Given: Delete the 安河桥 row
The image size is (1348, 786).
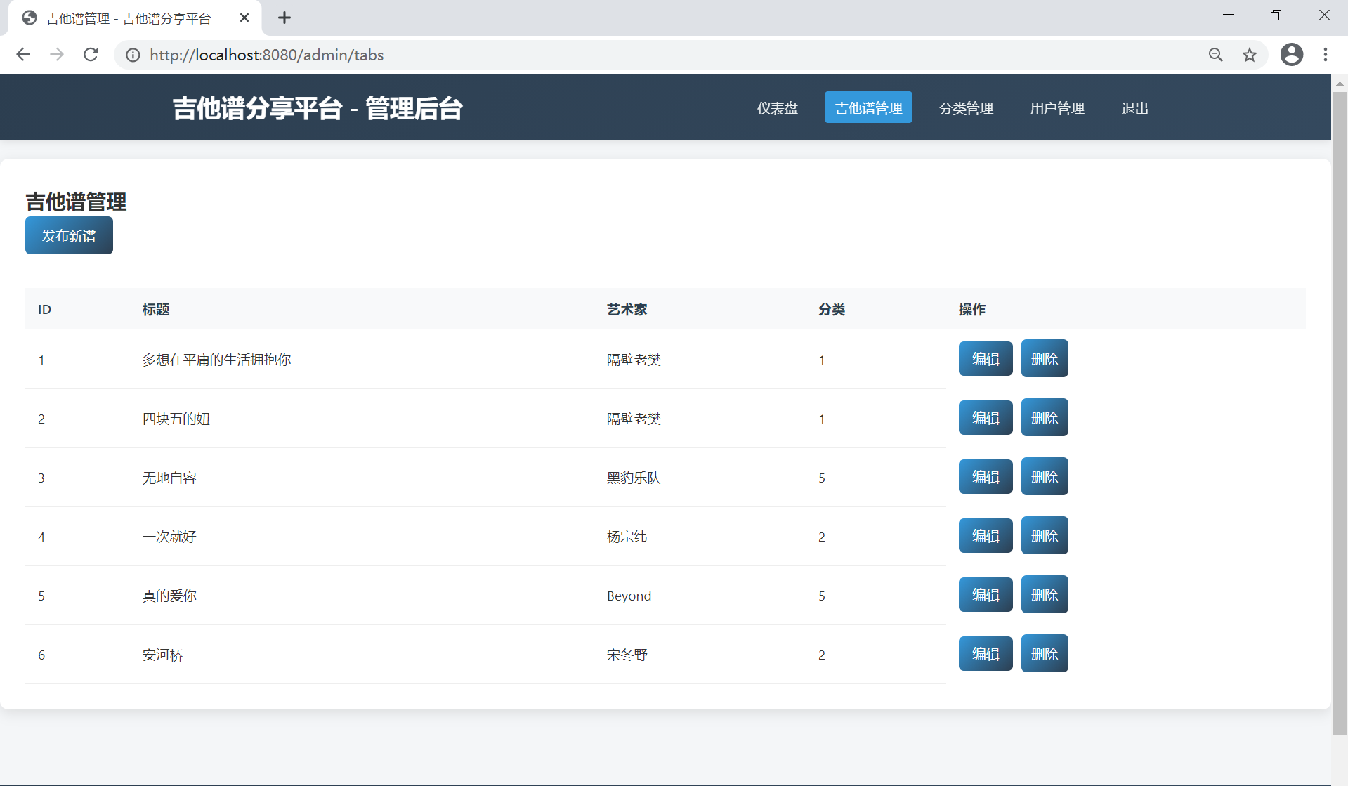Looking at the screenshot, I should coord(1044,654).
